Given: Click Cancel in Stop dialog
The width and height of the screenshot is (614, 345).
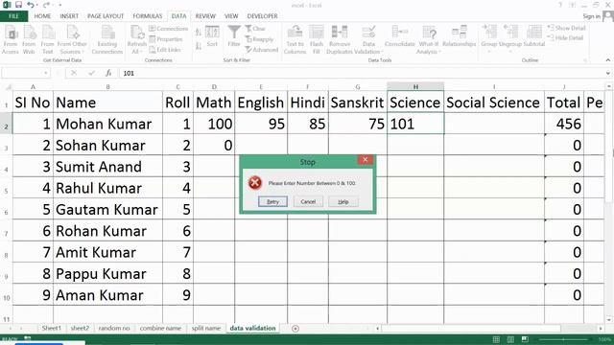Looking at the screenshot, I should [308, 202].
